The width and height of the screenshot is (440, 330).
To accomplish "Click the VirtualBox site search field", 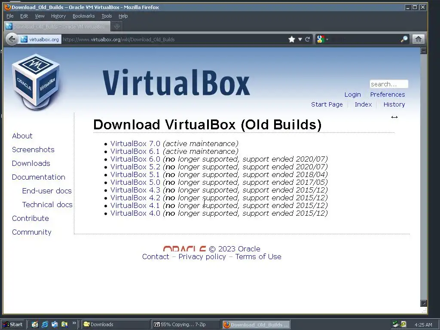I will (x=388, y=84).
